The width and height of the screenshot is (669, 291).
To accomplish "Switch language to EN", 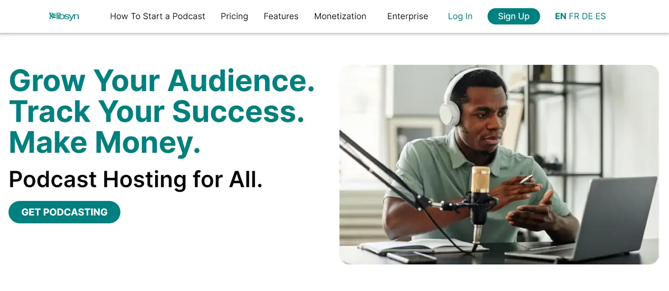I will coord(560,16).
